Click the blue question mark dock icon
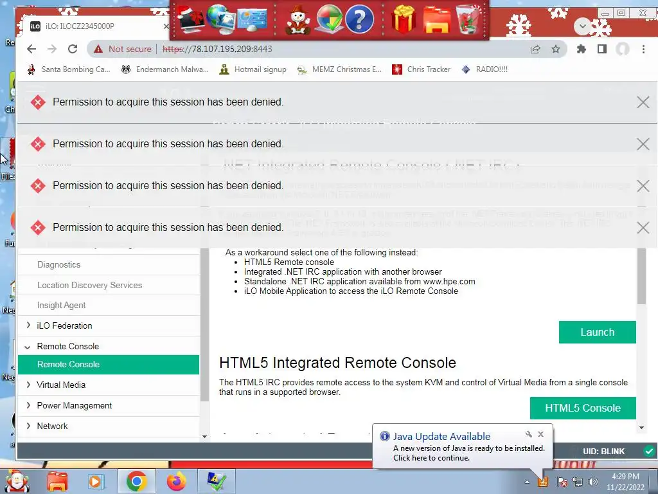658x494 pixels. [x=359, y=20]
